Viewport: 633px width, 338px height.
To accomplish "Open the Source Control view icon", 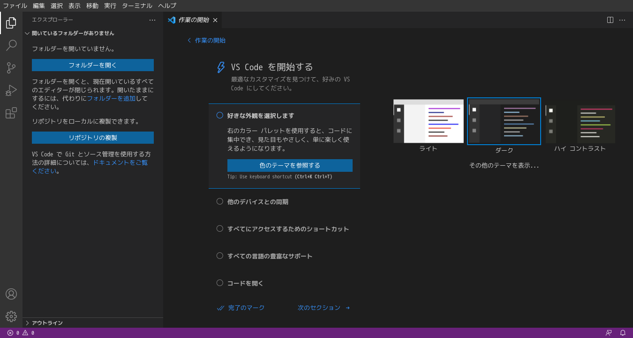I will coord(11,68).
